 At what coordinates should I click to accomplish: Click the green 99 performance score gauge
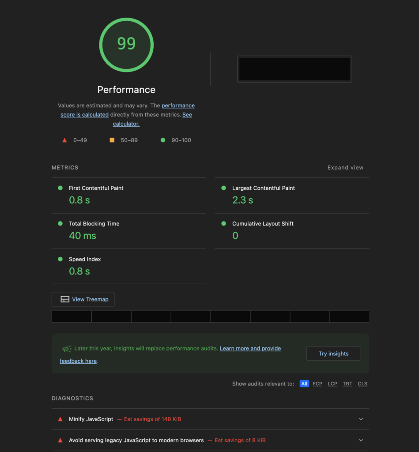click(x=126, y=45)
